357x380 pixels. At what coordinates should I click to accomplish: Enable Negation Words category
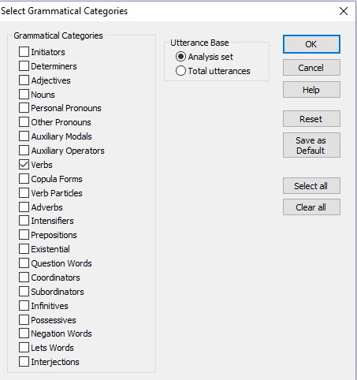pos(24,333)
